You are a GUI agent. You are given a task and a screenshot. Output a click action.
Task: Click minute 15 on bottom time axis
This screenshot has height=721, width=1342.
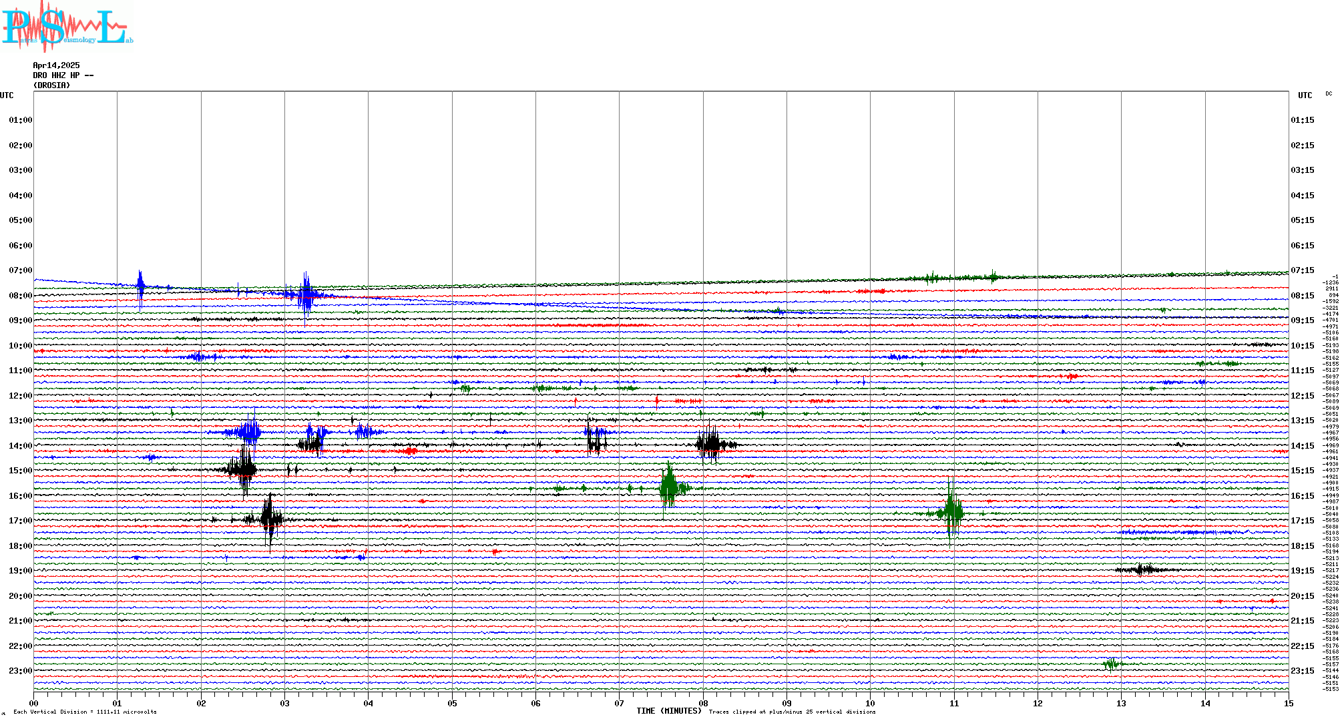coord(1288,704)
